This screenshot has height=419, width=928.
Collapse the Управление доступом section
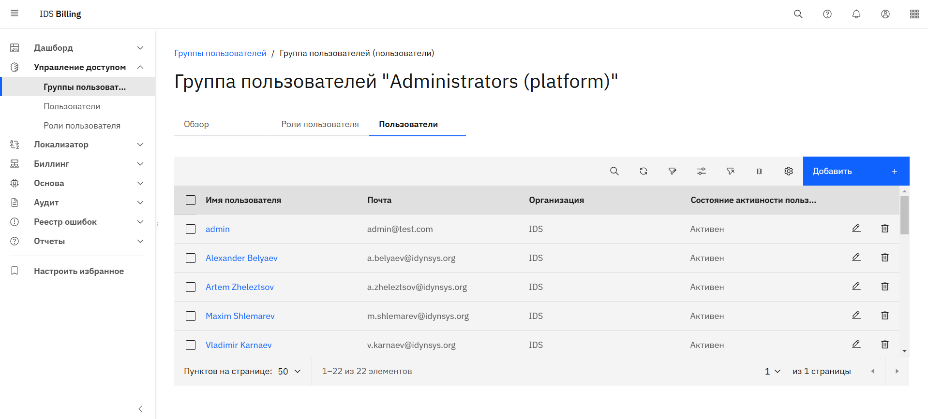pyautogui.click(x=140, y=67)
